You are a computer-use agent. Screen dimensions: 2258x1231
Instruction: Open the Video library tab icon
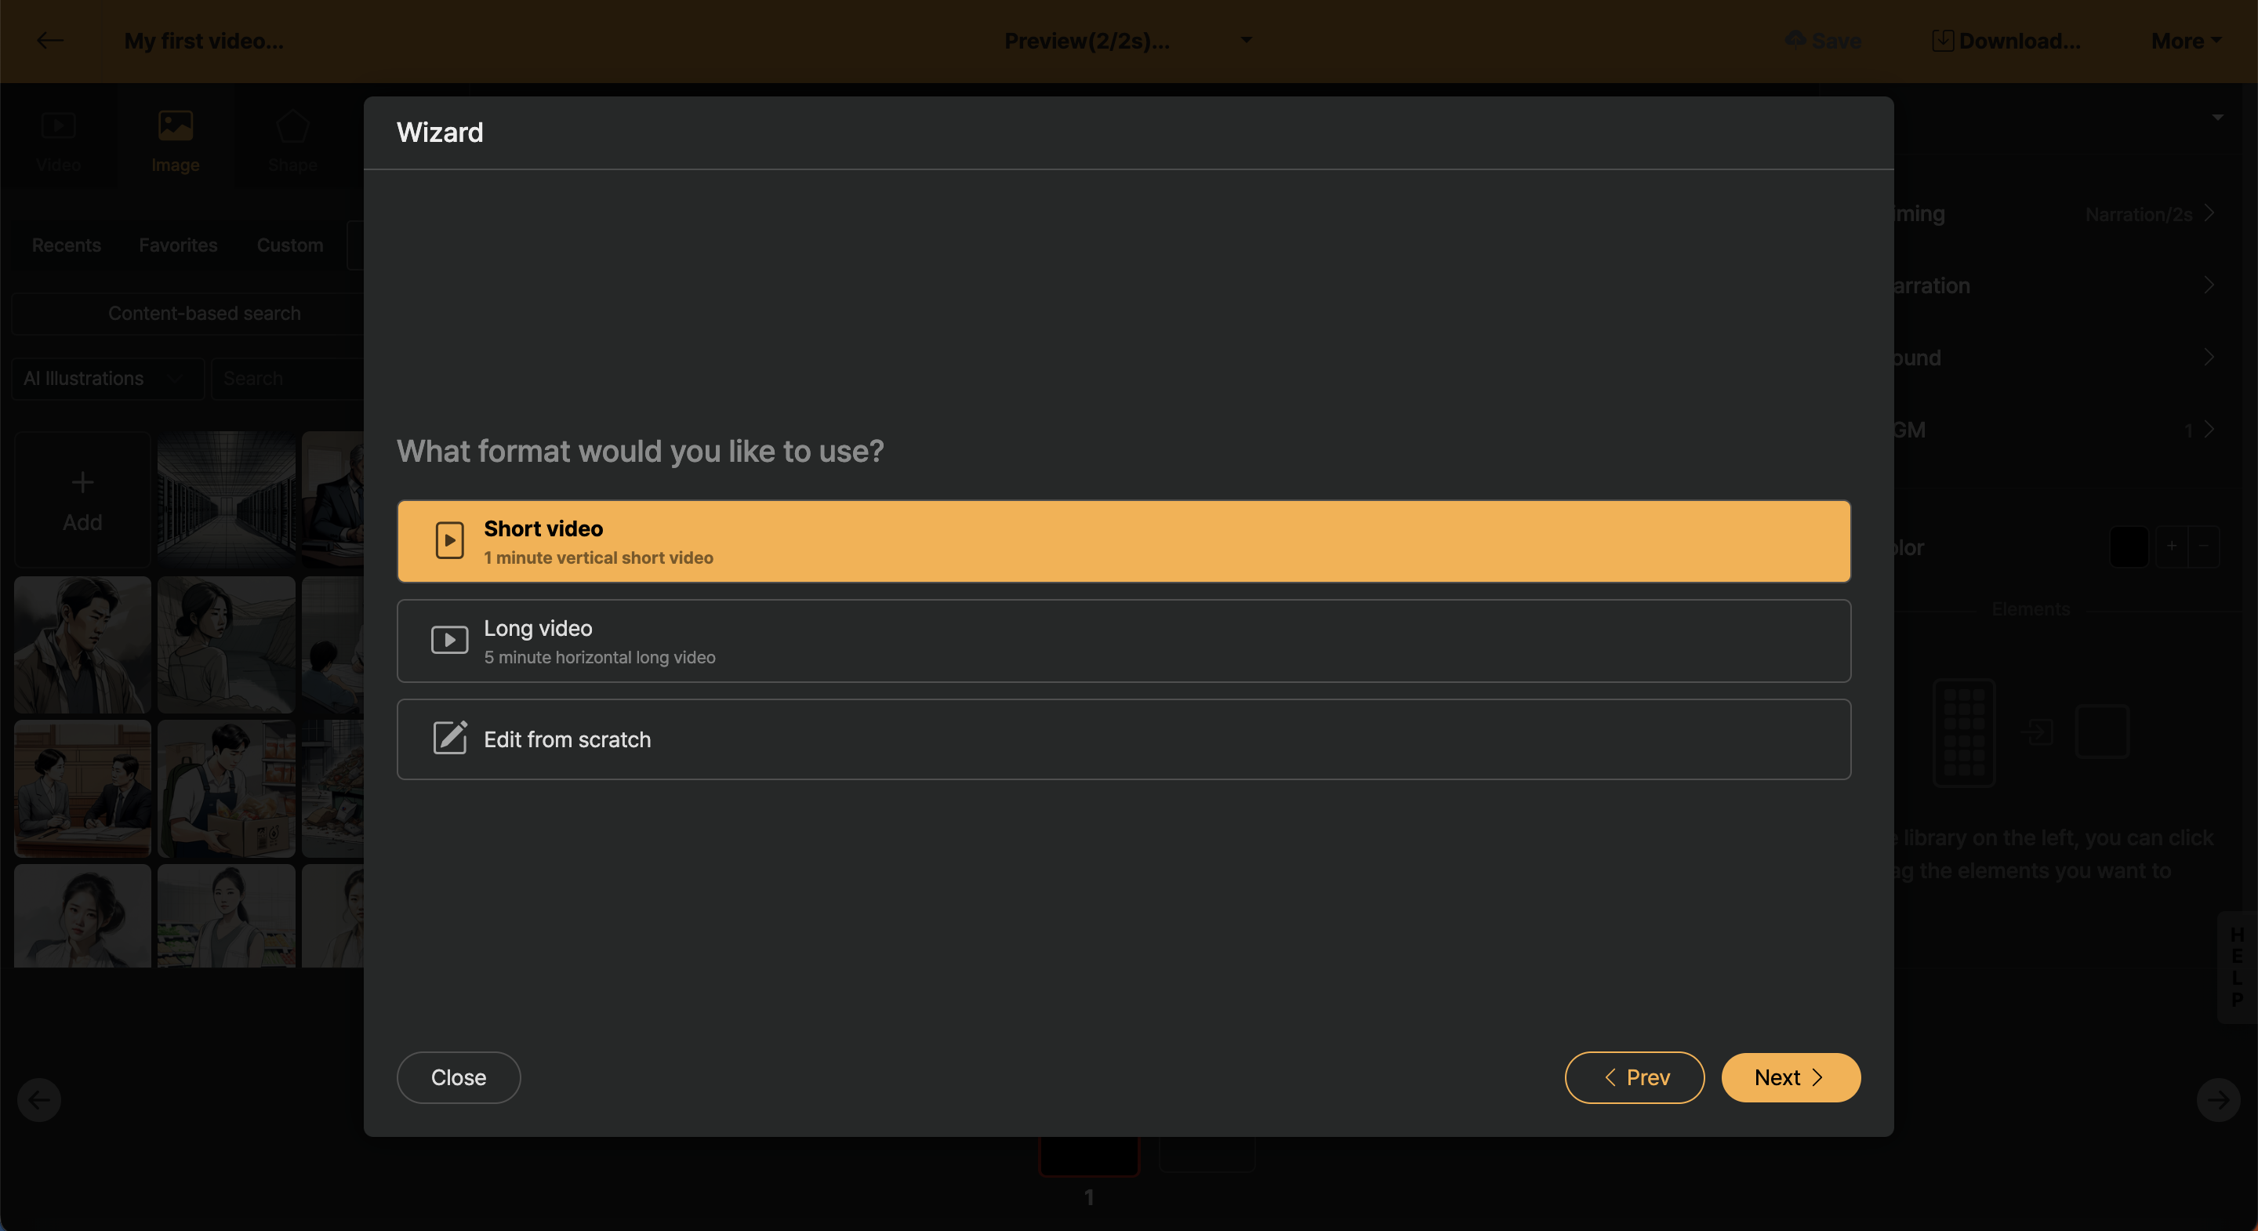(58, 126)
